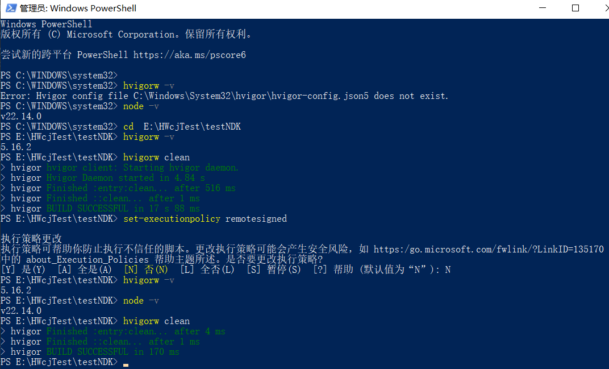609x369 pixels.
Task: Click the cd E:\HWcjTest\testNDK command
Action: click(182, 126)
